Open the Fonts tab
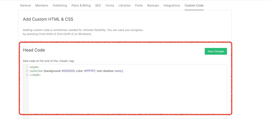This screenshot has height=119, width=270. pyautogui.click(x=139, y=5)
